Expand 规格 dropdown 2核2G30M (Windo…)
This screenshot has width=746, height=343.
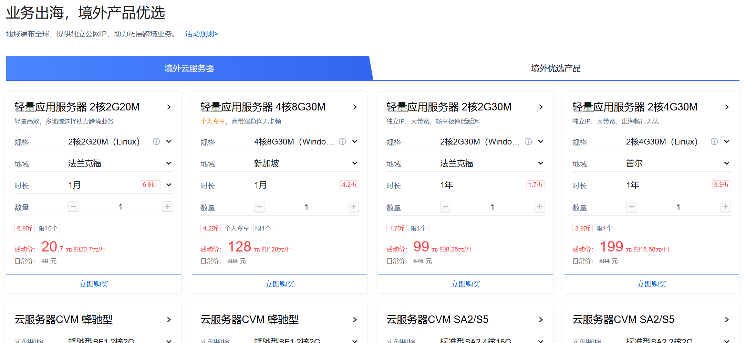[x=541, y=141]
